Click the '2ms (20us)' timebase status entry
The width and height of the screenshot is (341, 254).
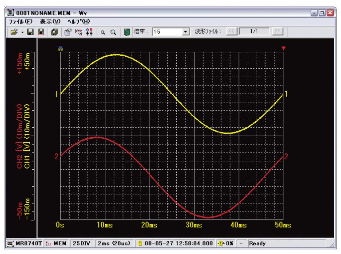[114, 243]
